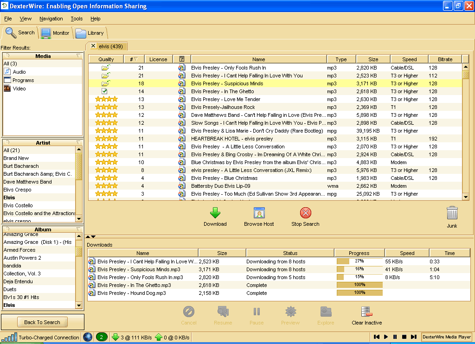
Task: Click the Preview download icon
Action: 290,312
